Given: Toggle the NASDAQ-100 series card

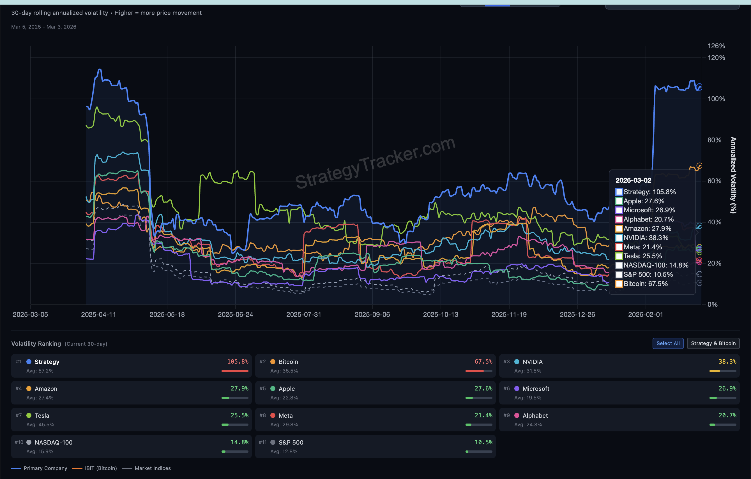Looking at the screenshot, I should click(x=131, y=446).
